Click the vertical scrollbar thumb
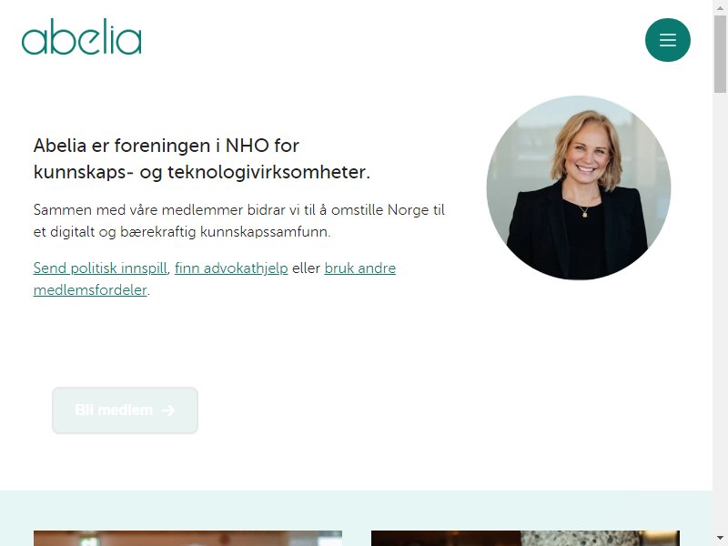The height and width of the screenshot is (546, 728). click(720, 54)
